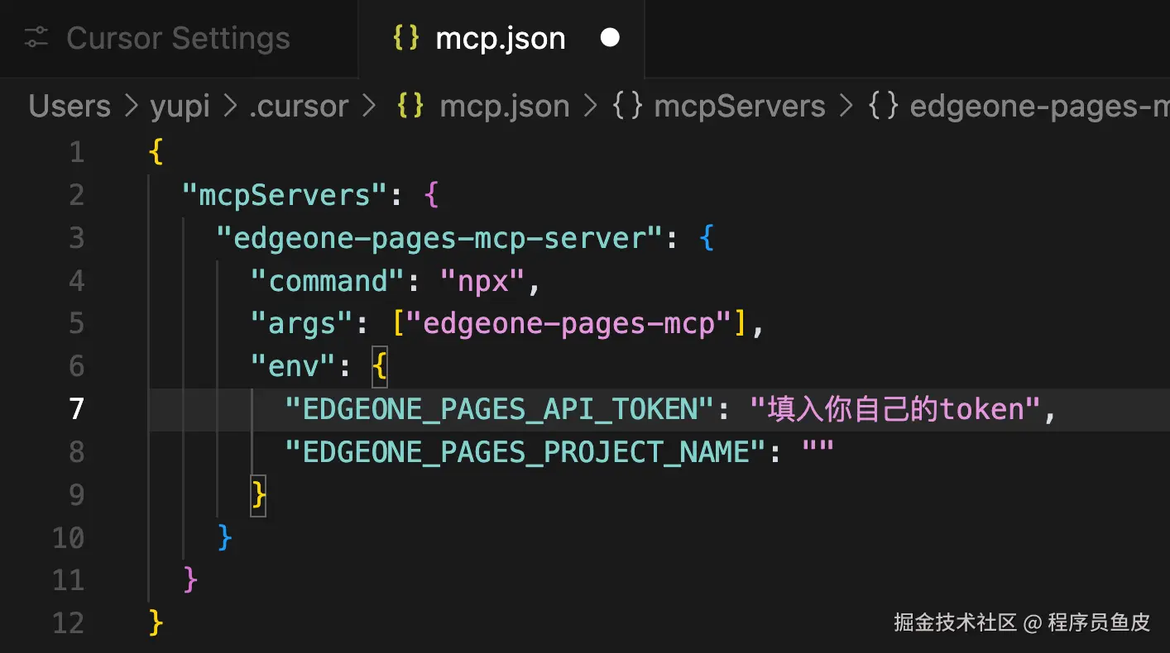Open the .cursor breadcrumb segment
This screenshot has width=1170, height=653.
[299, 106]
